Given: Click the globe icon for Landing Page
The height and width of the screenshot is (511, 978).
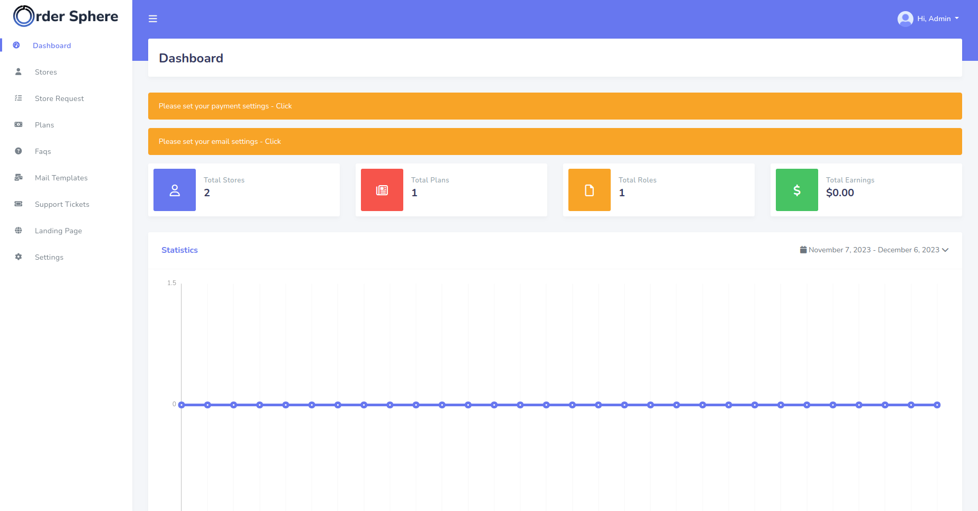Looking at the screenshot, I should 19,231.
